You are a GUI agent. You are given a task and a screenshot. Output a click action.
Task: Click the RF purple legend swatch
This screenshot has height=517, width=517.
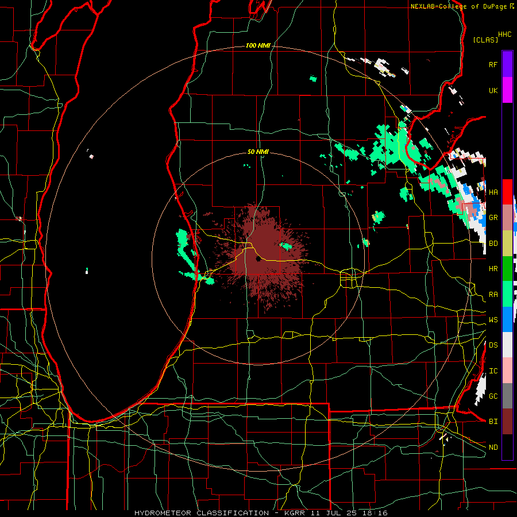[x=507, y=64]
